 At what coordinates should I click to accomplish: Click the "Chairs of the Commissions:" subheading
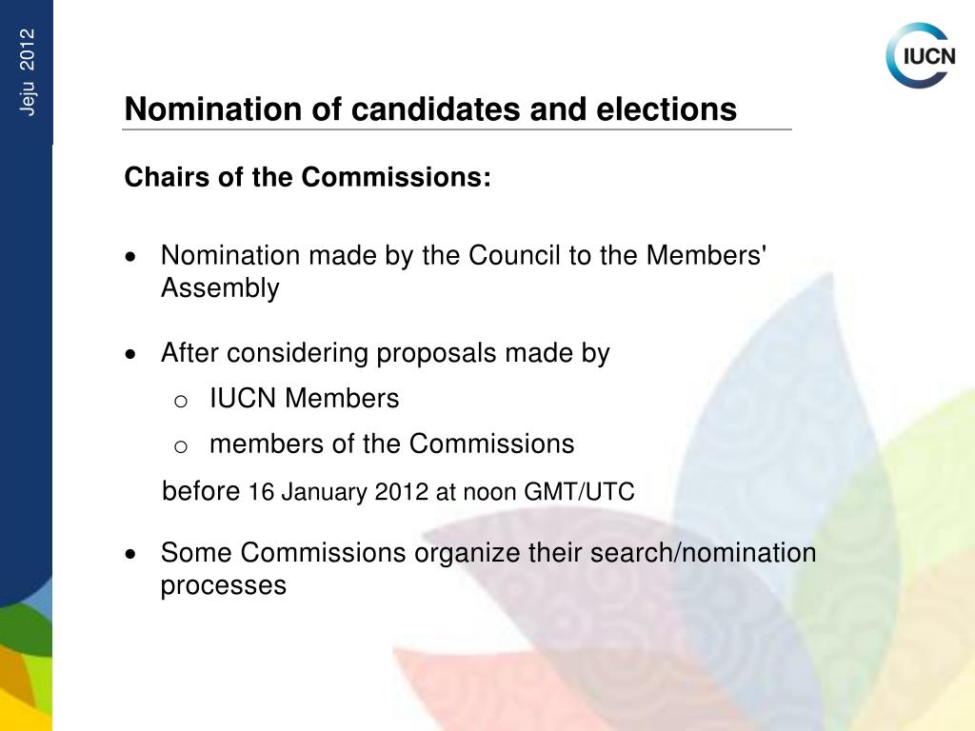click(x=308, y=177)
